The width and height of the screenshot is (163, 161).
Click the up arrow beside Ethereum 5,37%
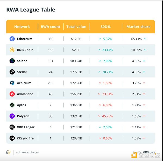click(100, 39)
